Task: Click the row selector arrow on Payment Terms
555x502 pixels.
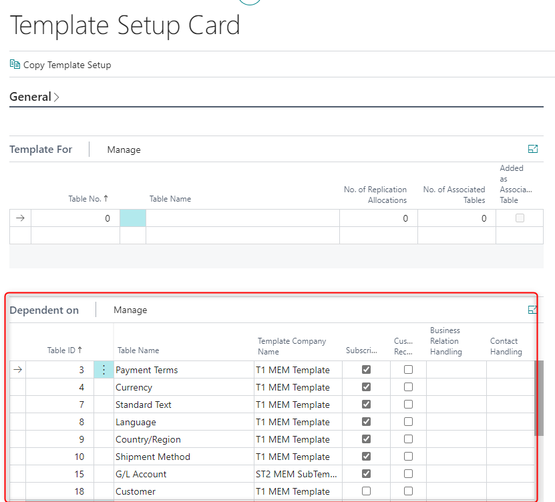Action: [17, 369]
